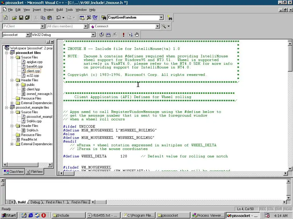Click the Opera quick launch icon
The image size is (293, 219).
(43, 216)
